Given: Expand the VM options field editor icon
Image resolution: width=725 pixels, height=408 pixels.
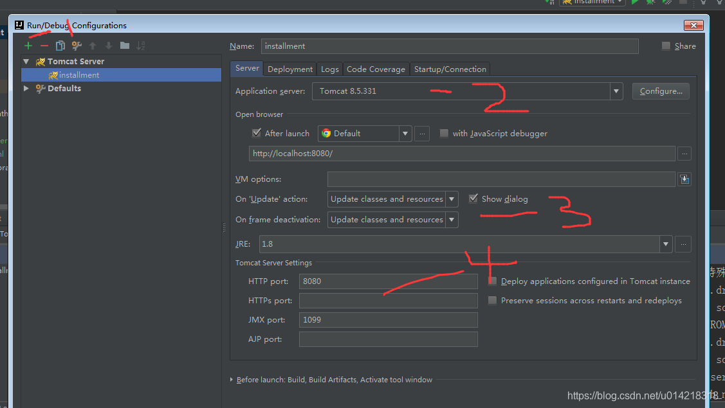Looking at the screenshot, I should coord(684,179).
